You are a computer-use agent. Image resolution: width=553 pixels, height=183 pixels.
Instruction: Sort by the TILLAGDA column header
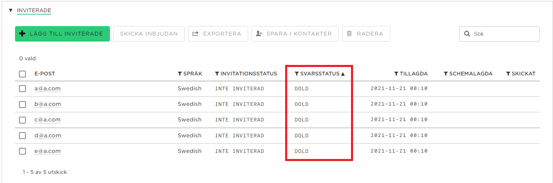tap(413, 74)
